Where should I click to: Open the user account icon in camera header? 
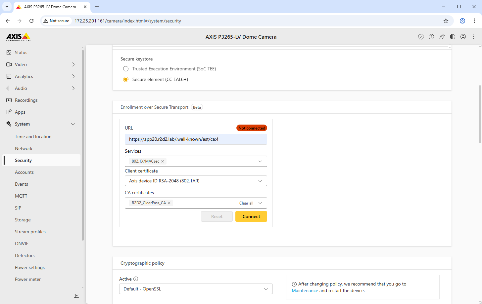[x=463, y=37]
